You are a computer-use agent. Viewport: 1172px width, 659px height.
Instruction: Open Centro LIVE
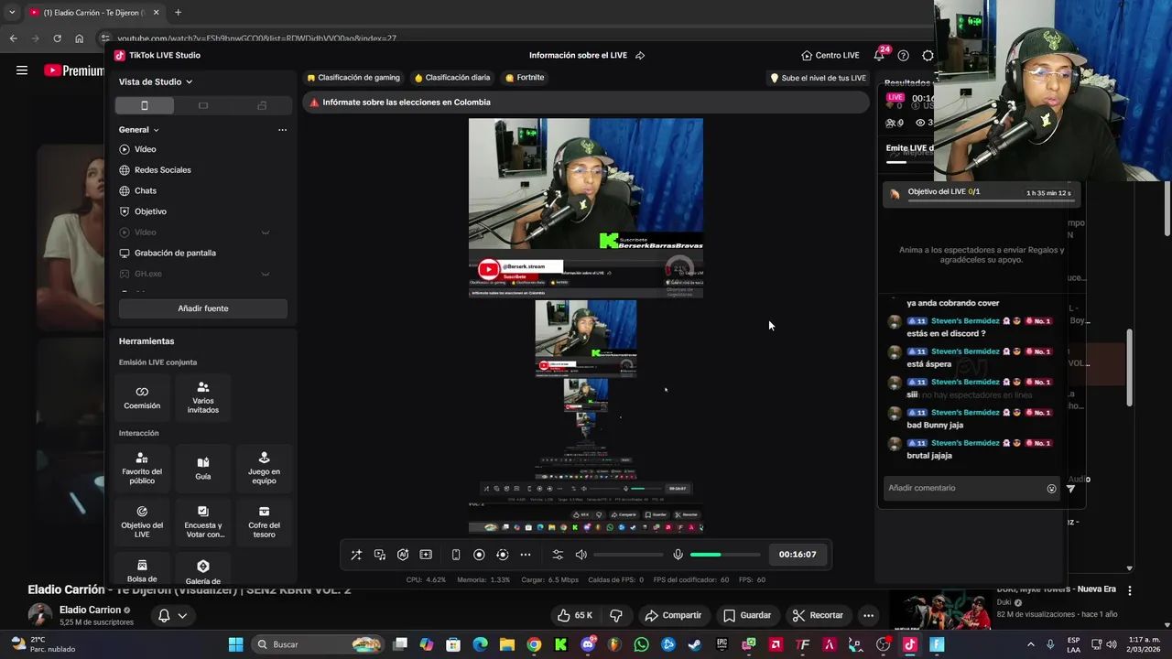coord(830,55)
